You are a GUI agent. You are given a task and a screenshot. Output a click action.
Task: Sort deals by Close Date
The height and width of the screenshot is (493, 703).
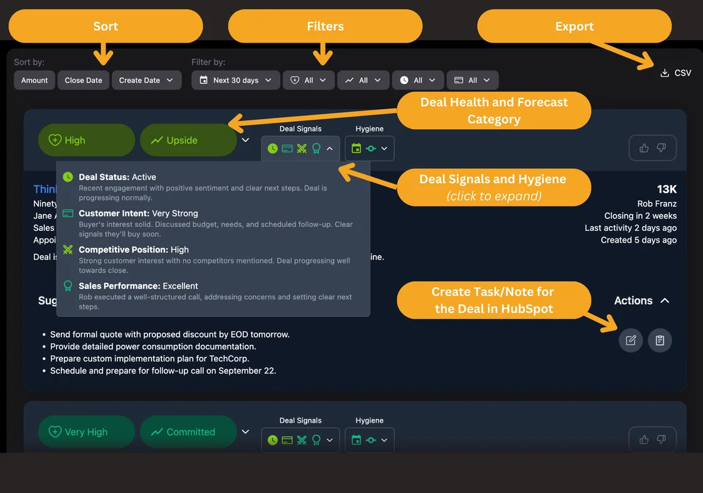[x=83, y=80]
